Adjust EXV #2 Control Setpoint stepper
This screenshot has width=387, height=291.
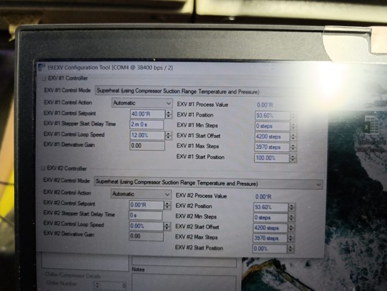tap(167, 205)
